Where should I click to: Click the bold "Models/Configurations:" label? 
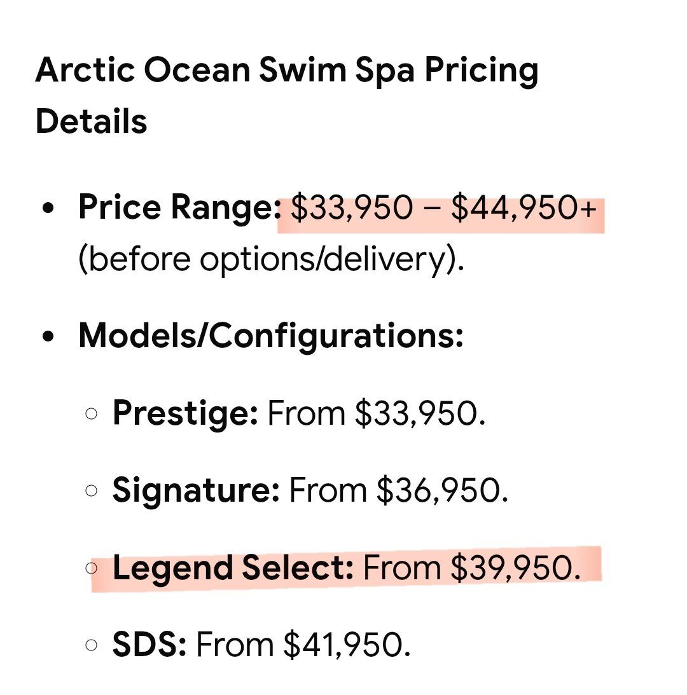point(270,336)
